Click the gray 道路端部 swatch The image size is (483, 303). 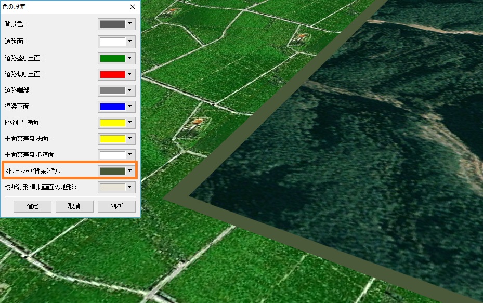click(112, 90)
